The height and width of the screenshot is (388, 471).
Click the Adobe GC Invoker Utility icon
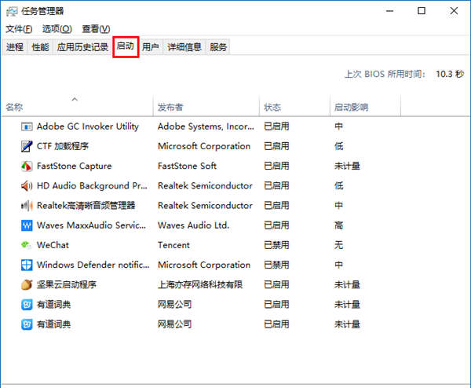[27, 126]
